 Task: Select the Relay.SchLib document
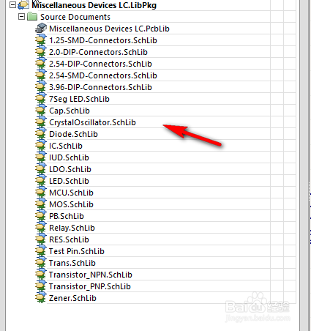[72, 228]
